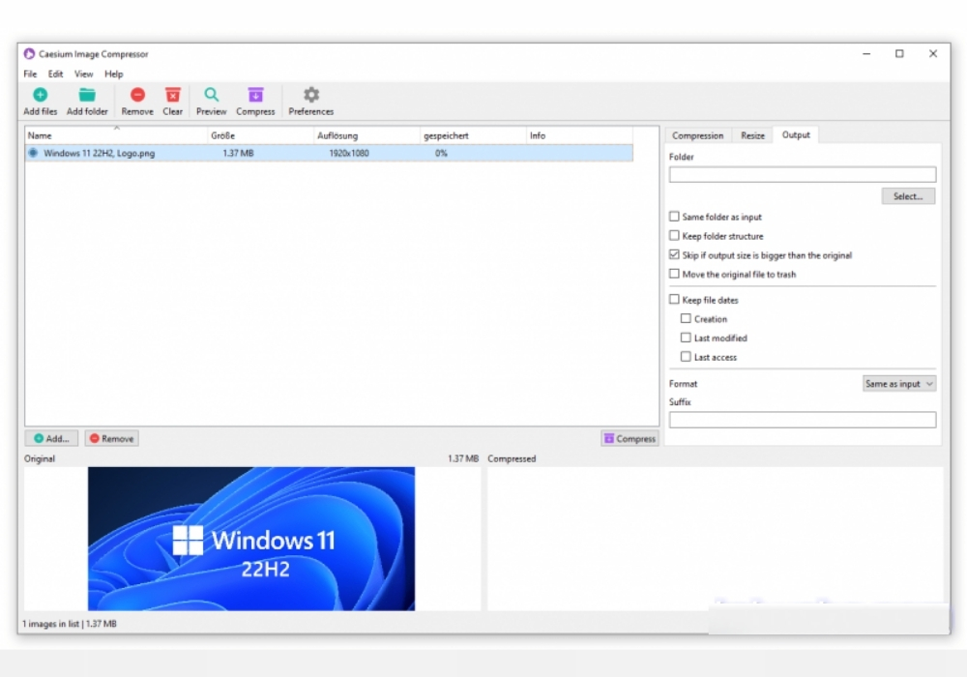
Task: Open the Format dropdown set to Same as input
Action: click(899, 384)
